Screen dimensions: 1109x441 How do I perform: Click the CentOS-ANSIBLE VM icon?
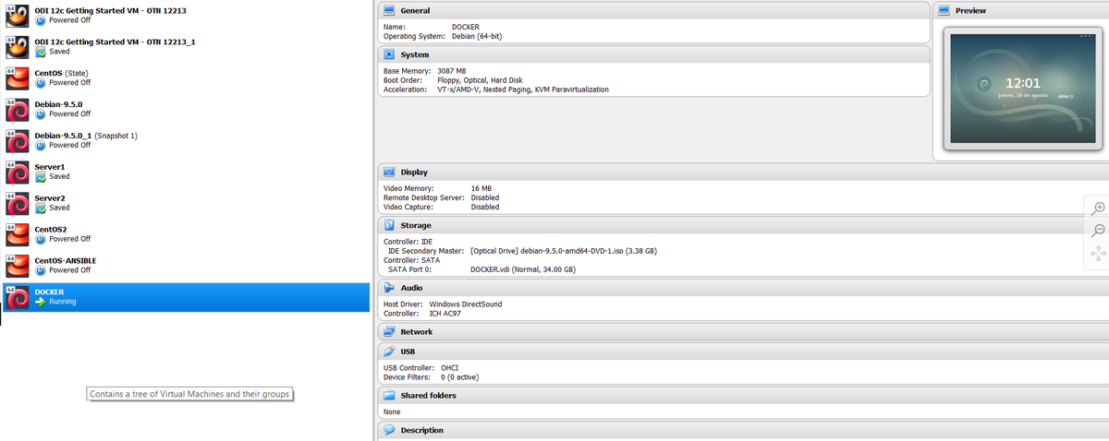[x=17, y=265]
